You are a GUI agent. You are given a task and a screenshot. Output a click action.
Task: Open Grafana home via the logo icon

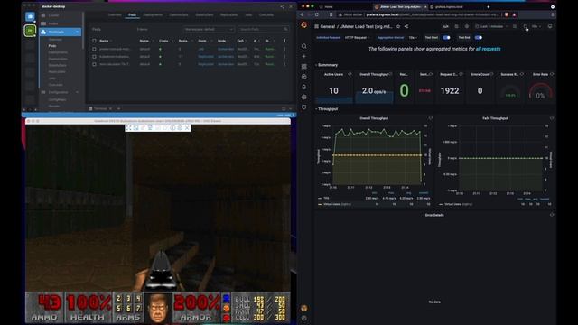[303, 25]
